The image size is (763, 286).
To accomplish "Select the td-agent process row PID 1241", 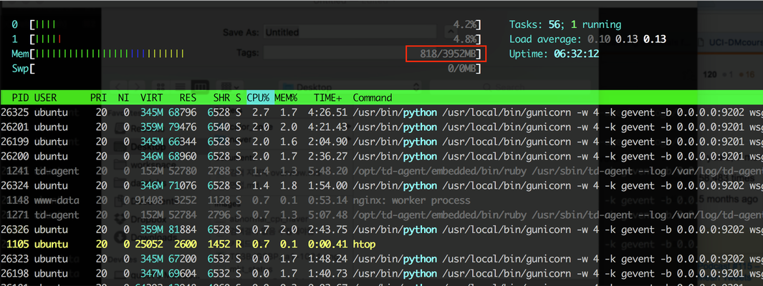I will [381, 171].
